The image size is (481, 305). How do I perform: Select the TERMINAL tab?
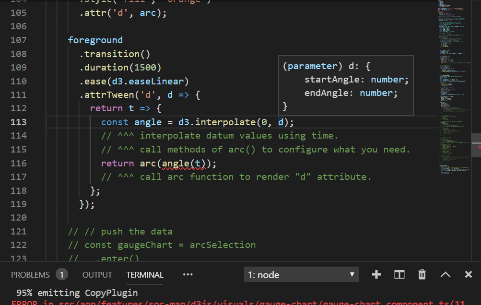pyautogui.click(x=144, y=274)
